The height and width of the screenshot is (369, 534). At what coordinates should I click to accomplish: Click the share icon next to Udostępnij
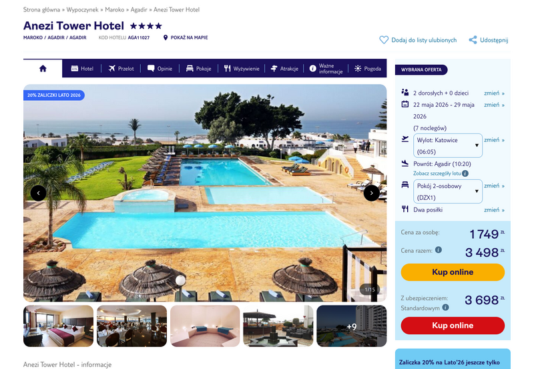pos(473,40)
